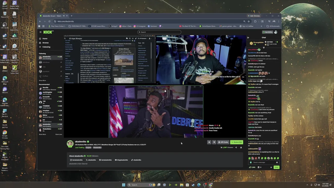Open ShakoMako recommended channel
This screenshot has width=334, height=188.
click(50, 130)
